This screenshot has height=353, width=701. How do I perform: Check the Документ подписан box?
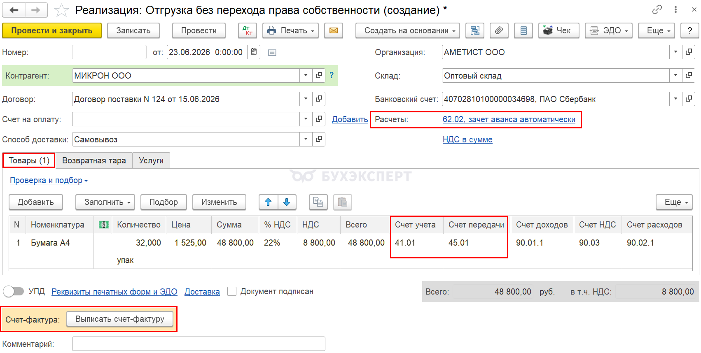(x=232, y=291)
